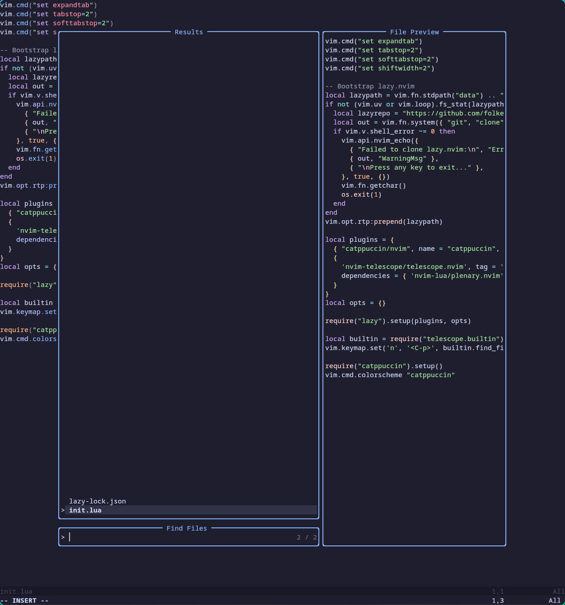
Task: Click the prompt '>' symbol in Find Files
Action: pos(63,537)
